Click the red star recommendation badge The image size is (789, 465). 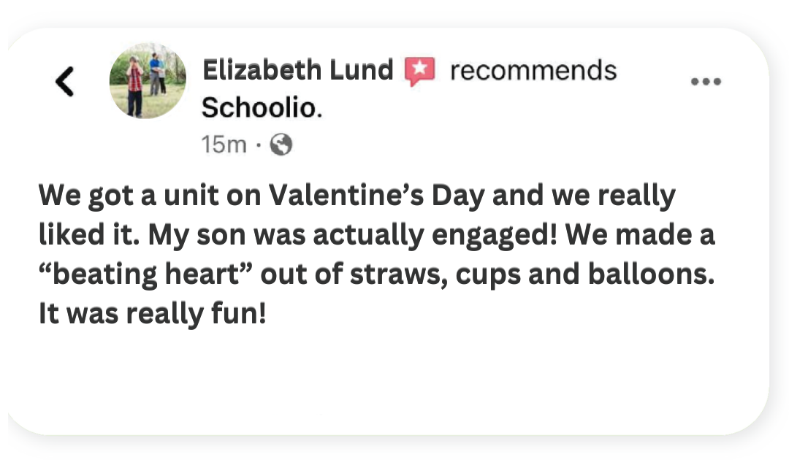[419, 72]
